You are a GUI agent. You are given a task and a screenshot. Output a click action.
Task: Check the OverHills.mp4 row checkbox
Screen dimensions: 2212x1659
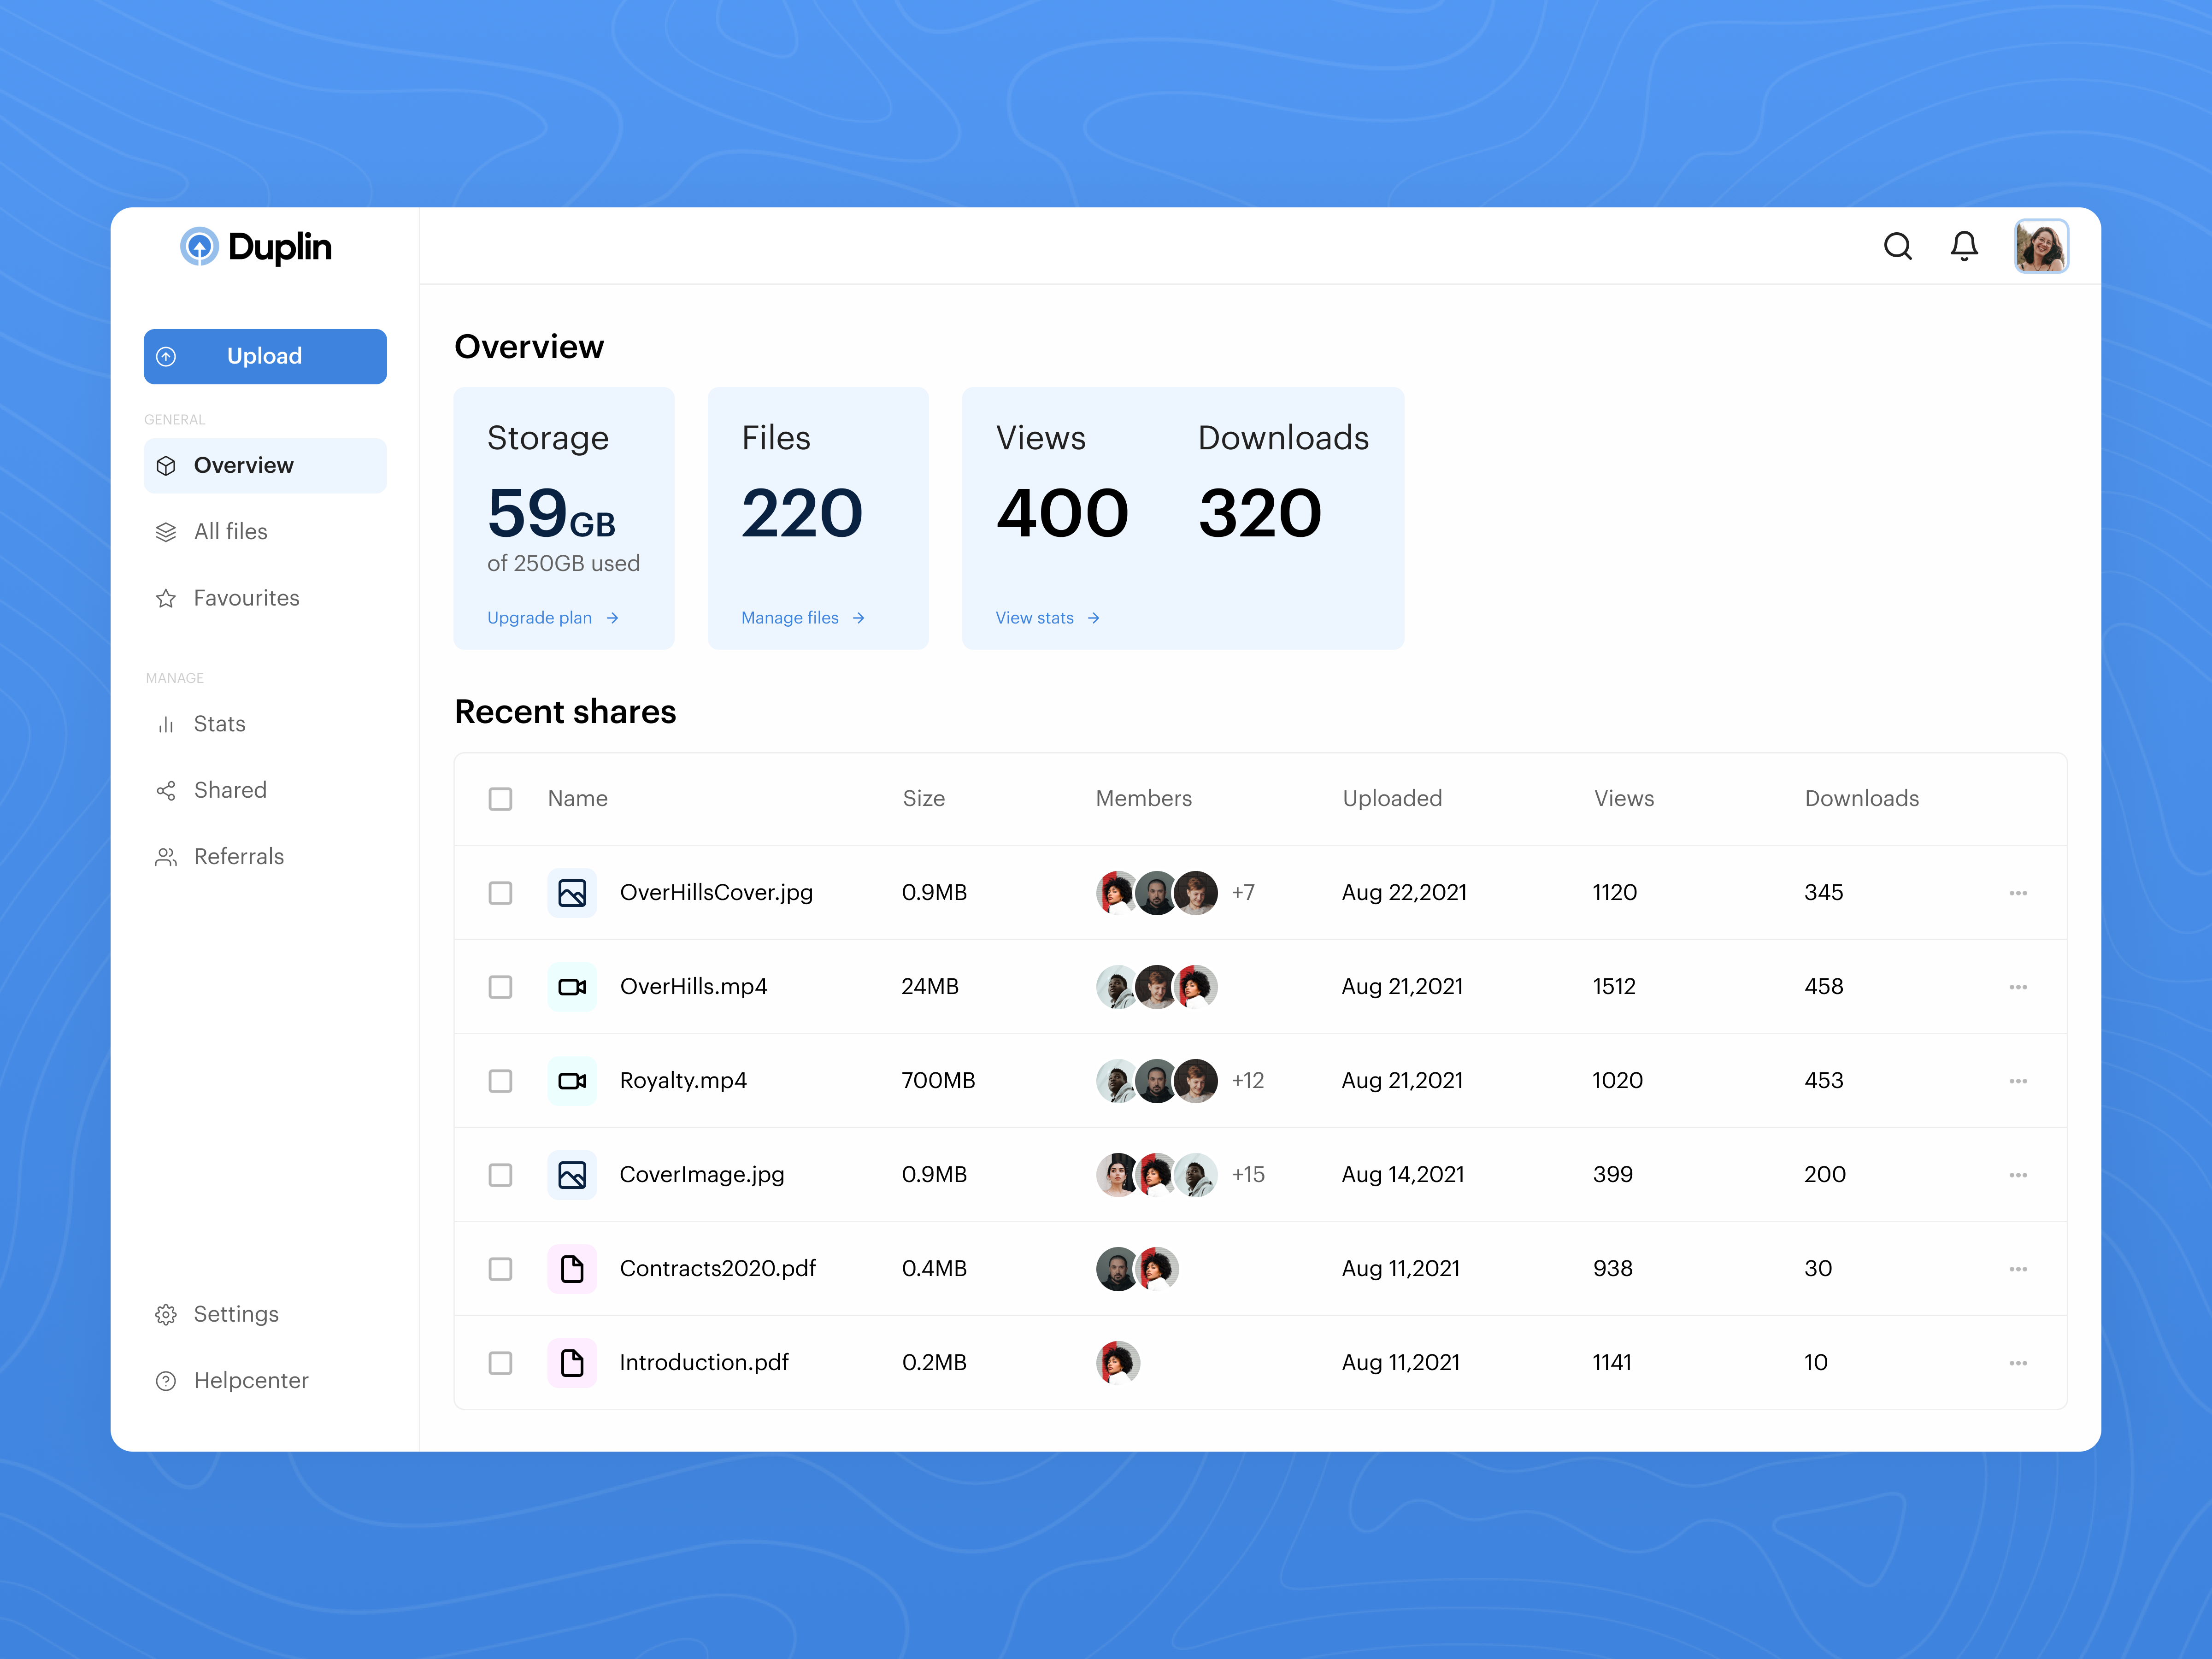coord(500,987)
